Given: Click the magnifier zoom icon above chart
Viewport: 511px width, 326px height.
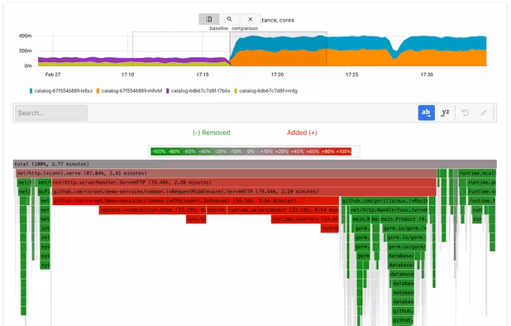Looking at the screenshot, I should point(229,19).
